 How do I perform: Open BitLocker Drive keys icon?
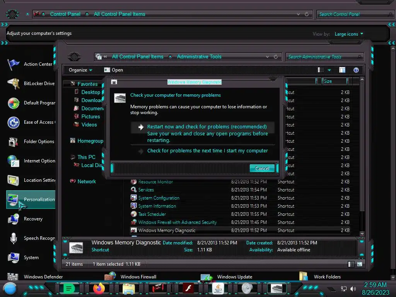[x=13, y=84]
